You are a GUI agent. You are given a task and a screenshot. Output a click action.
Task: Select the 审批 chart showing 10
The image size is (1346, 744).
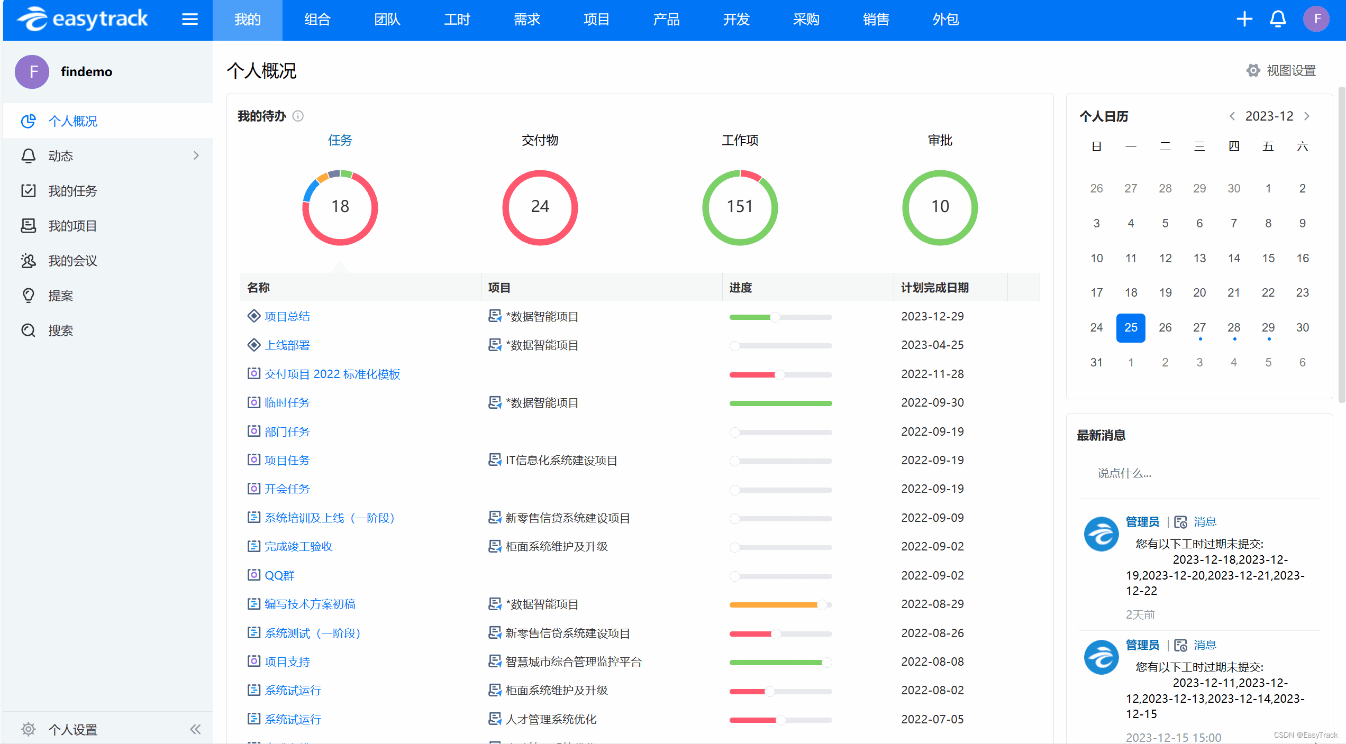940,207
